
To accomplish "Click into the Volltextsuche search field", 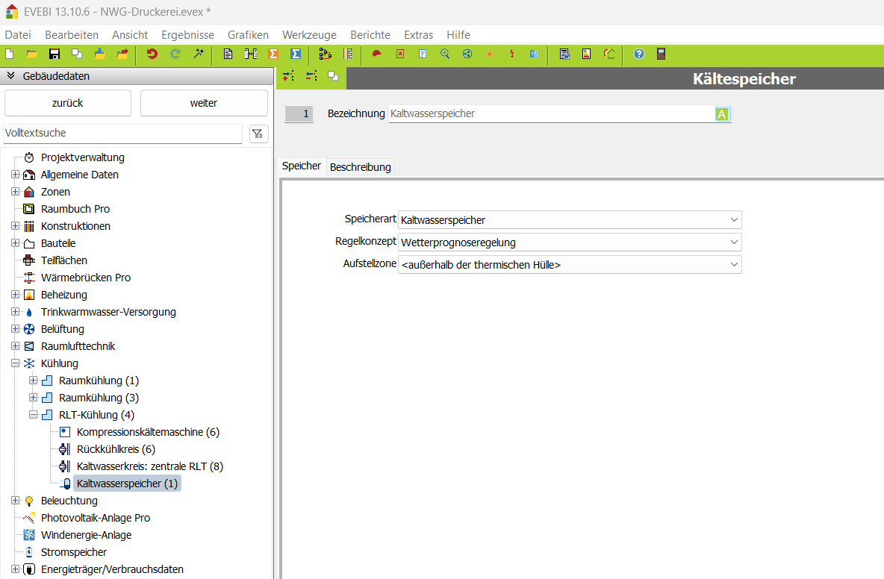I will 123,134.
